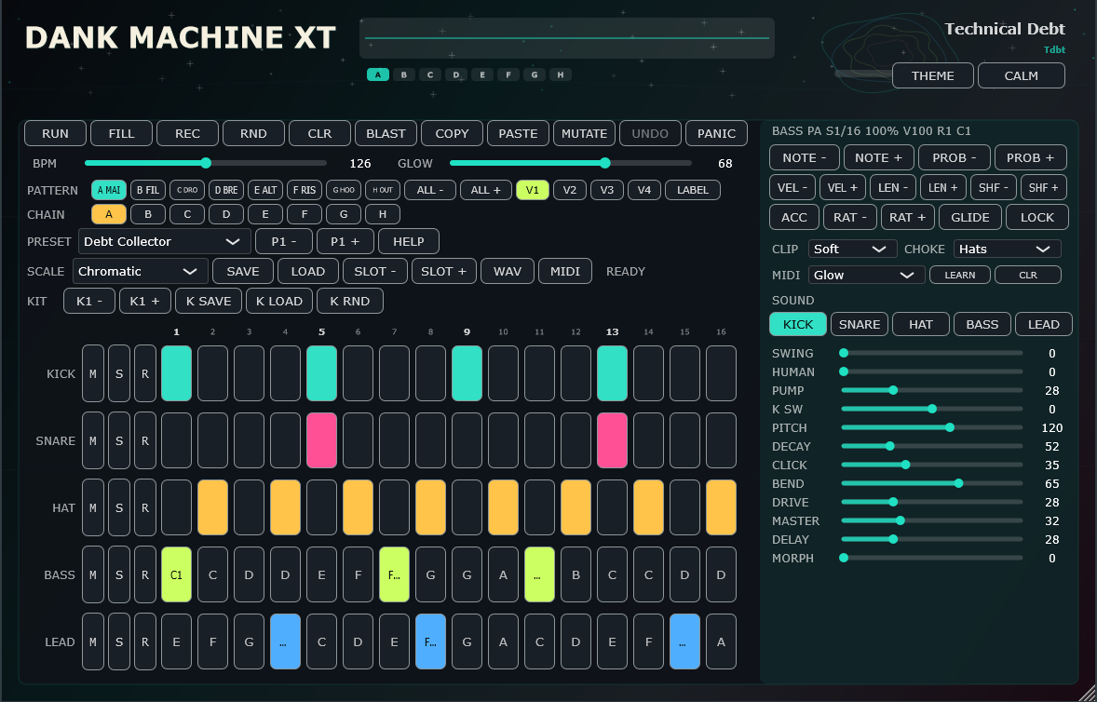Adjust the BEND slider
Viewport: 1097px width, 702px height.
[x=932, y=483]
